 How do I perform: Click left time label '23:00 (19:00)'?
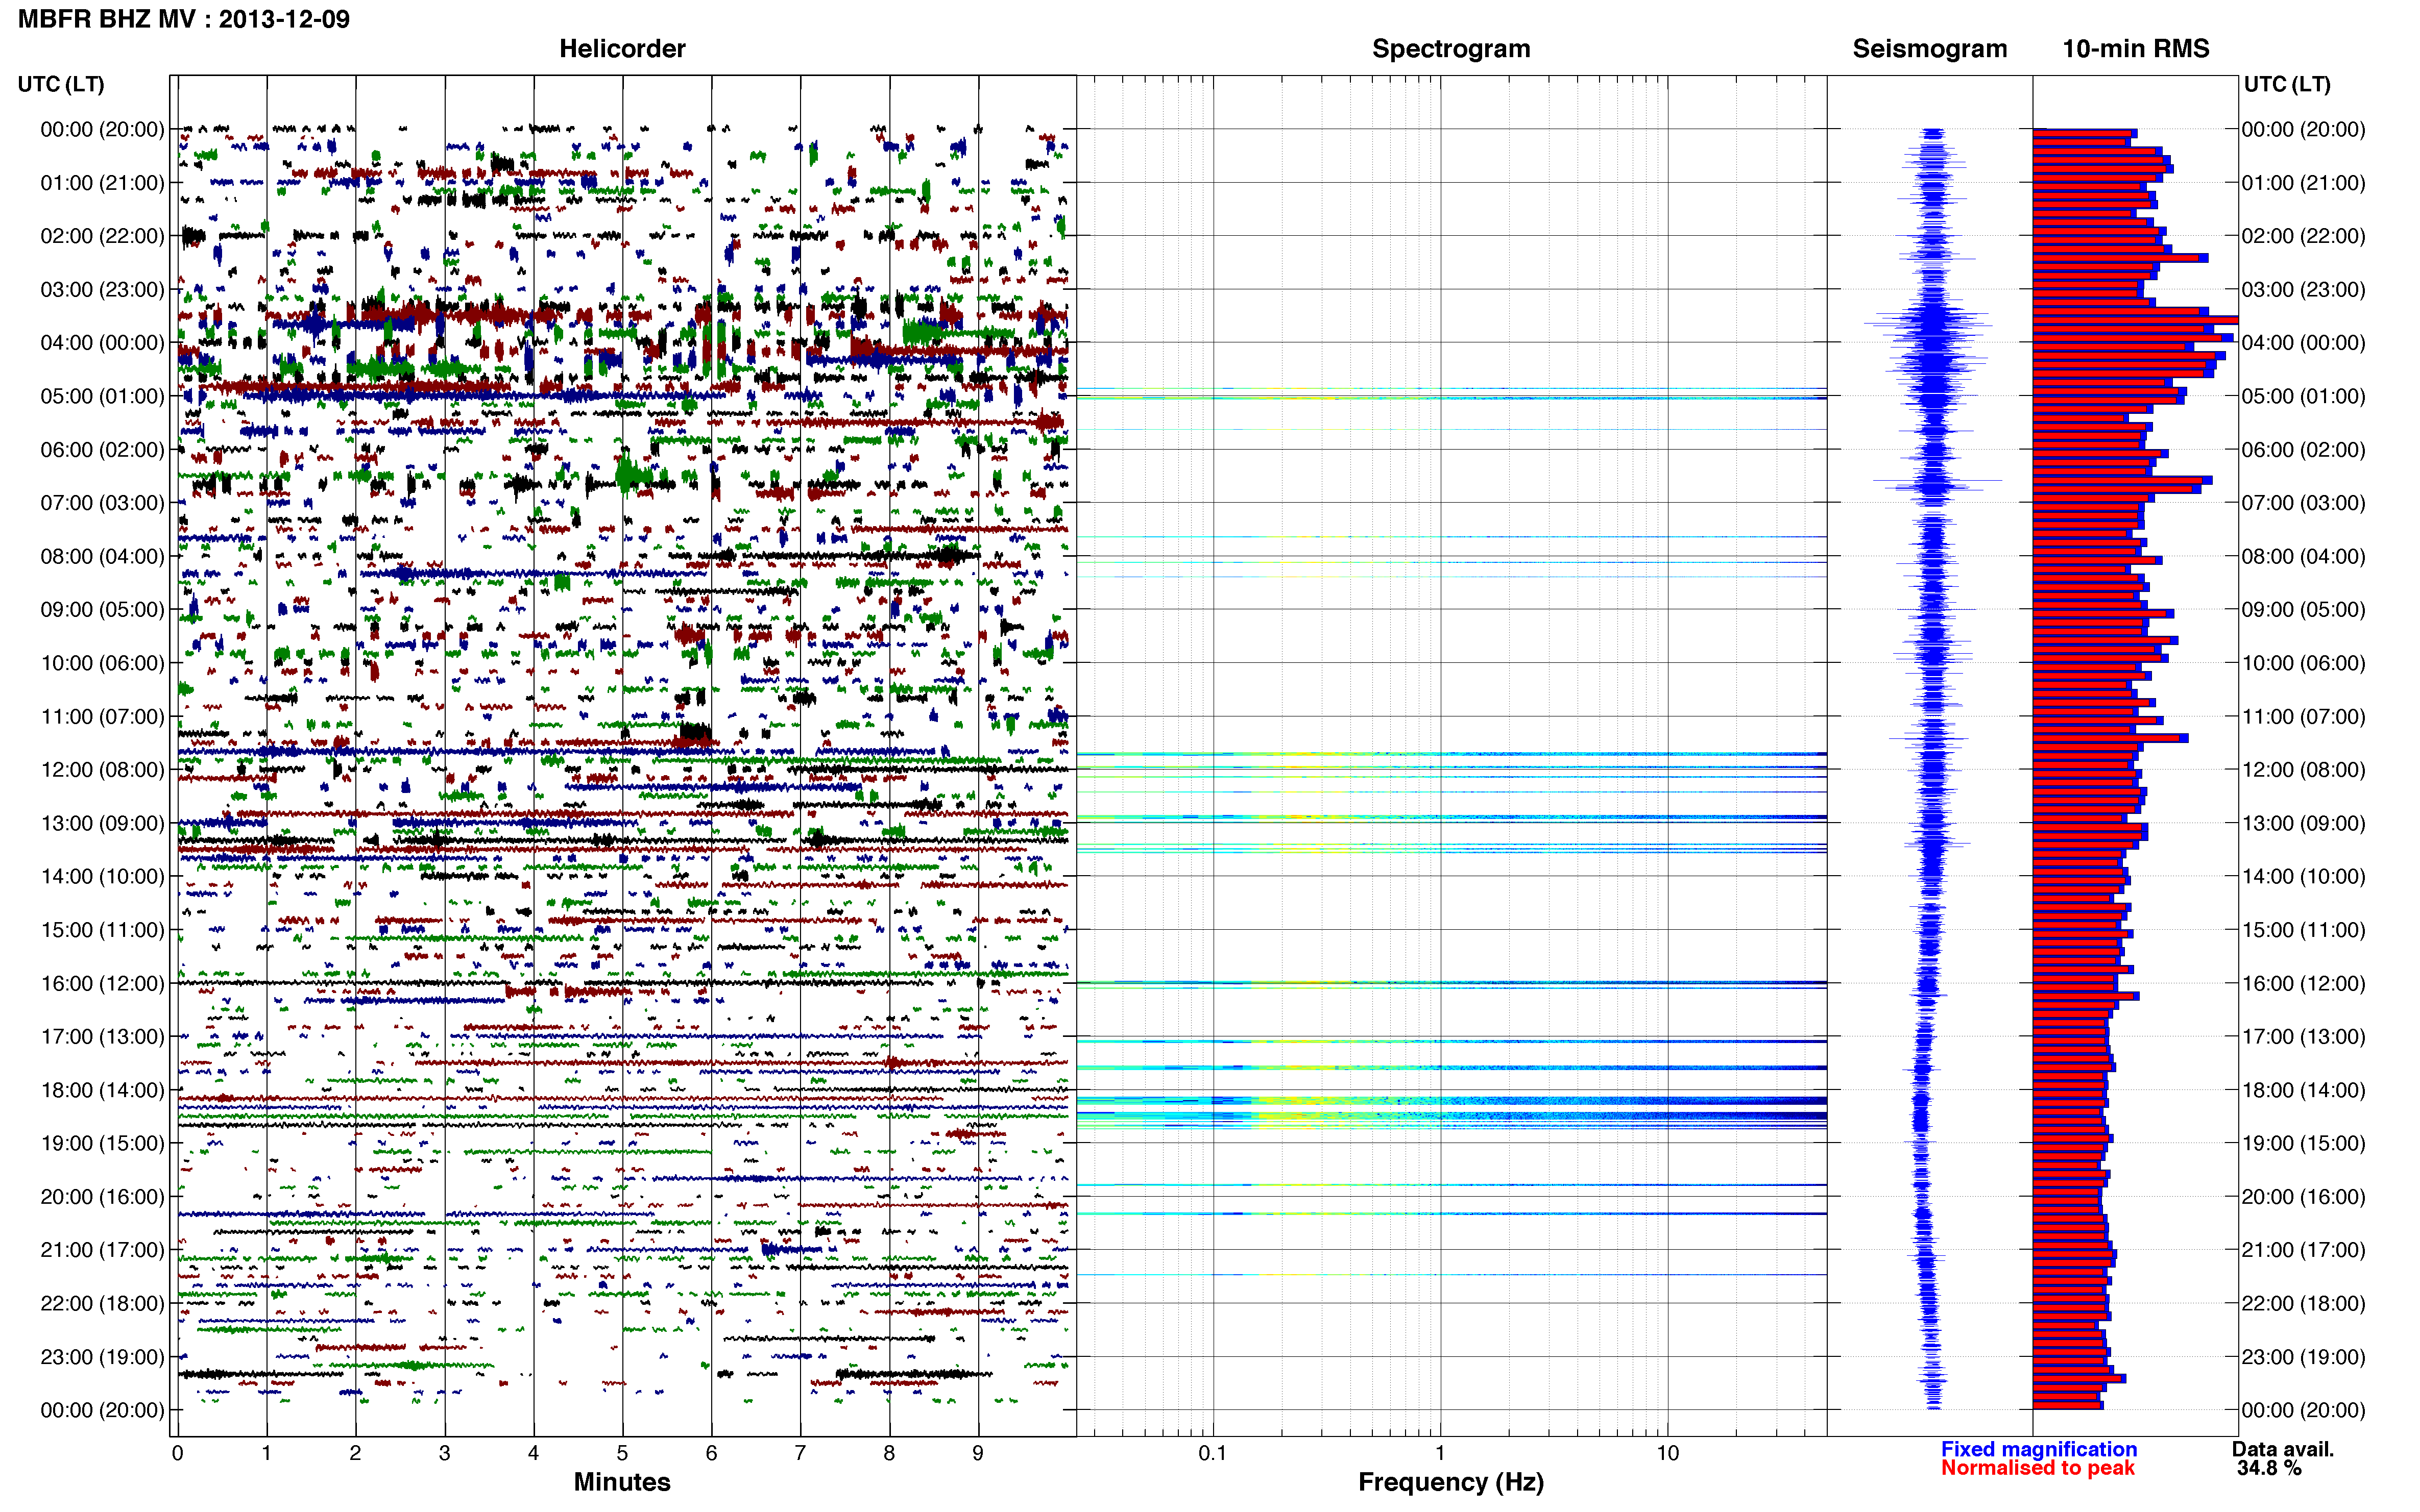(102, 1357)
